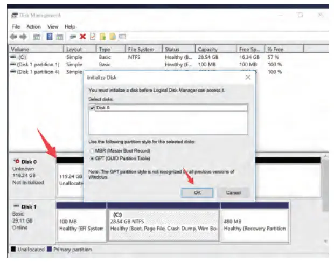Click the black Unallocated legend swatch

click(13, 249)
